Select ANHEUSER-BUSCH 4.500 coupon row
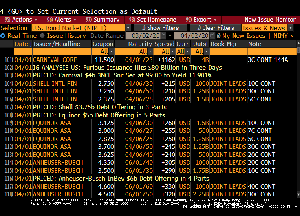 (148, 194)
